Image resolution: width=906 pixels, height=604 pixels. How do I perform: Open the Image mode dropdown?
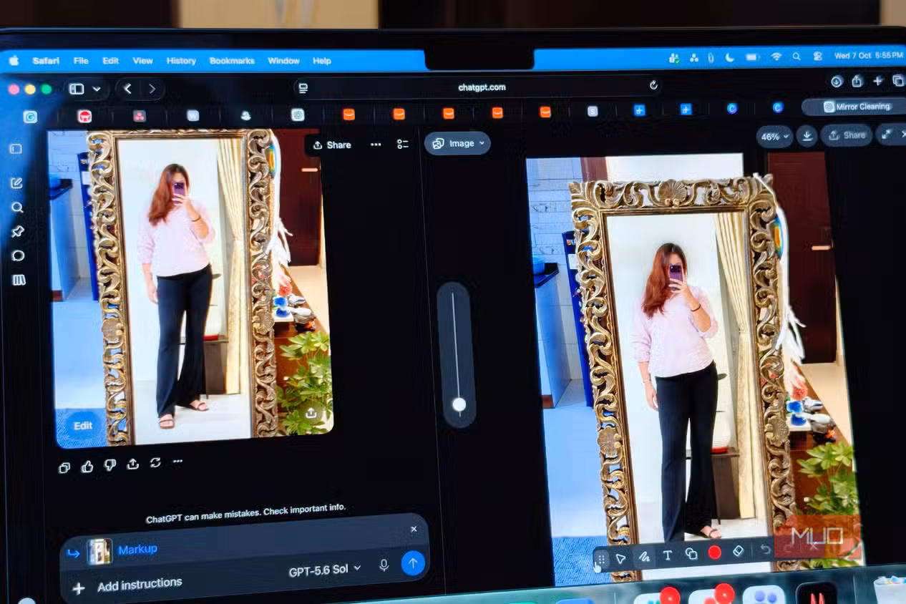[x=457, y=143]
